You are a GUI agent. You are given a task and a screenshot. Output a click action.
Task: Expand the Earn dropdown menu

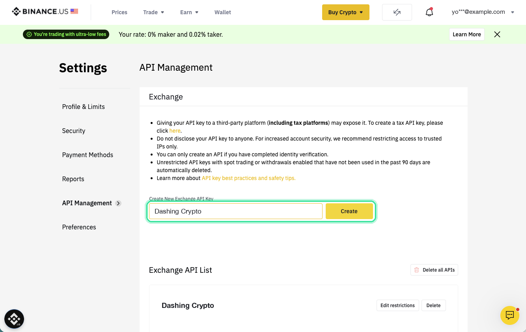tap(189, 12)
